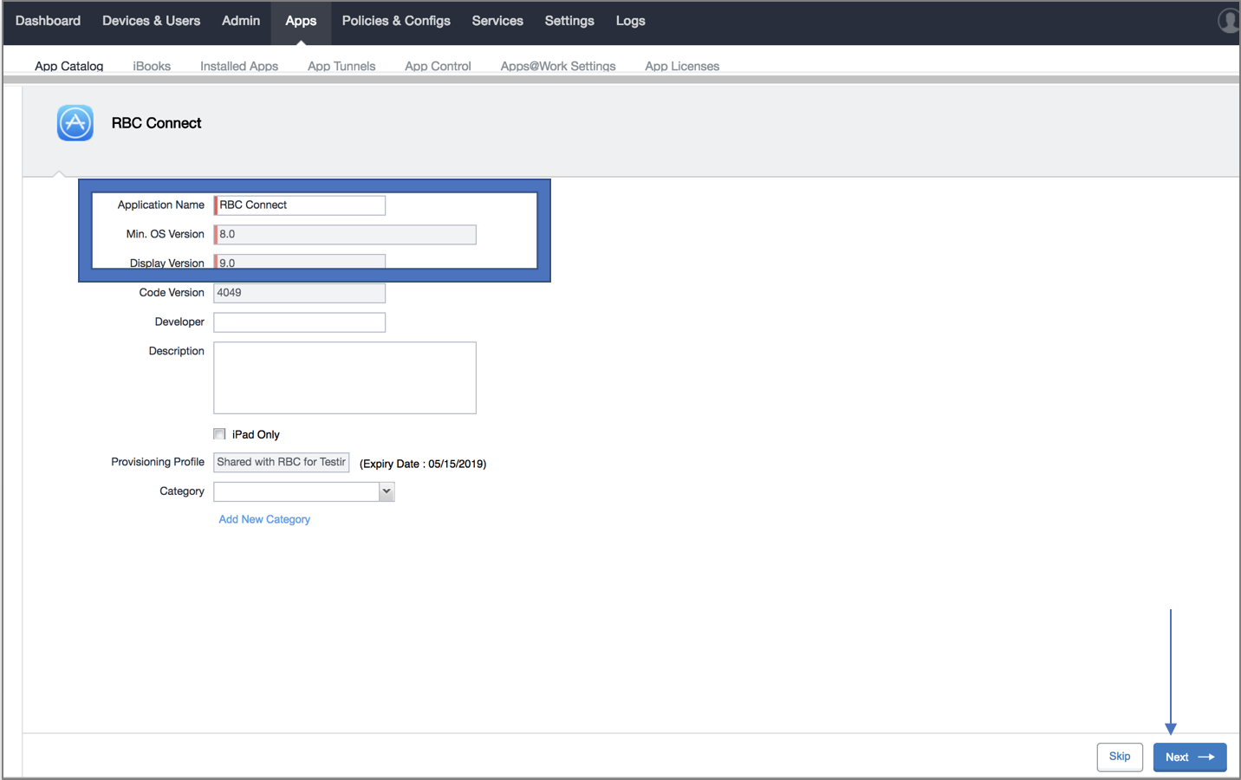Open the App Tunnels tab
The height and width of the screenshot is (780, 1241).
341,66
